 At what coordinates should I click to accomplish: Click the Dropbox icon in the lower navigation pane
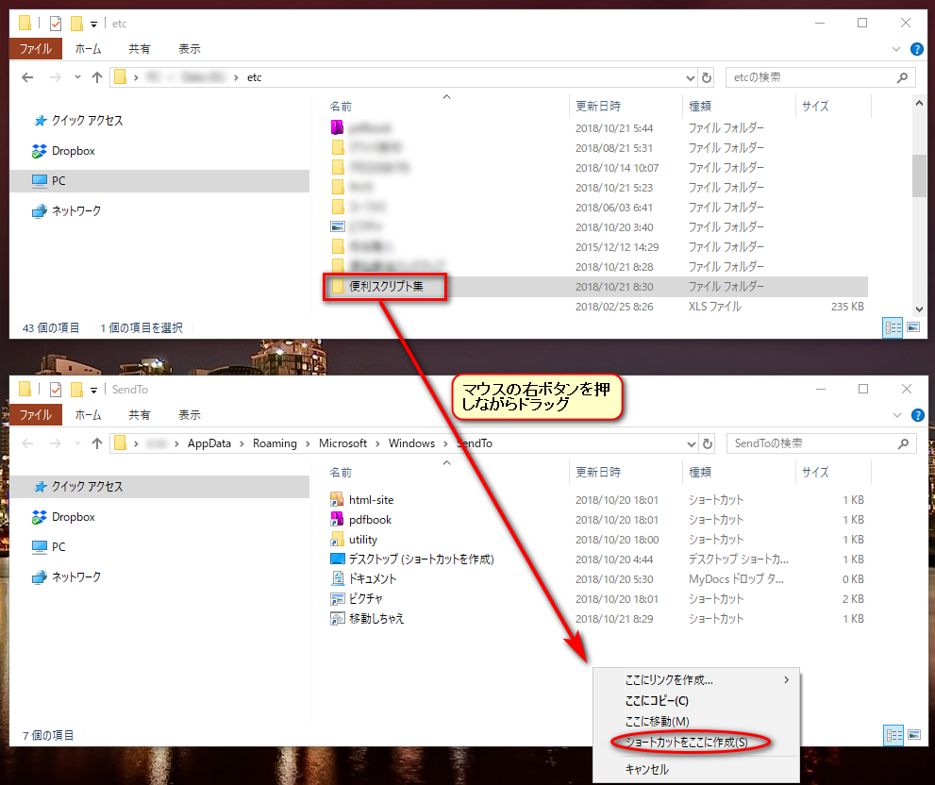40,517
